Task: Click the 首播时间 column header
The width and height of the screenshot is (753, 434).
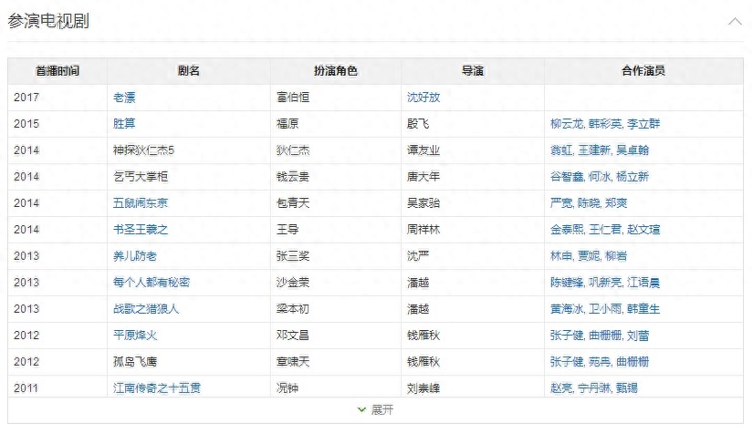Action: tap(58, 71)
